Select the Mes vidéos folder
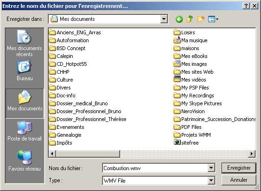The width and height of the screenshot is (261, 191). (x=190, y=80)
